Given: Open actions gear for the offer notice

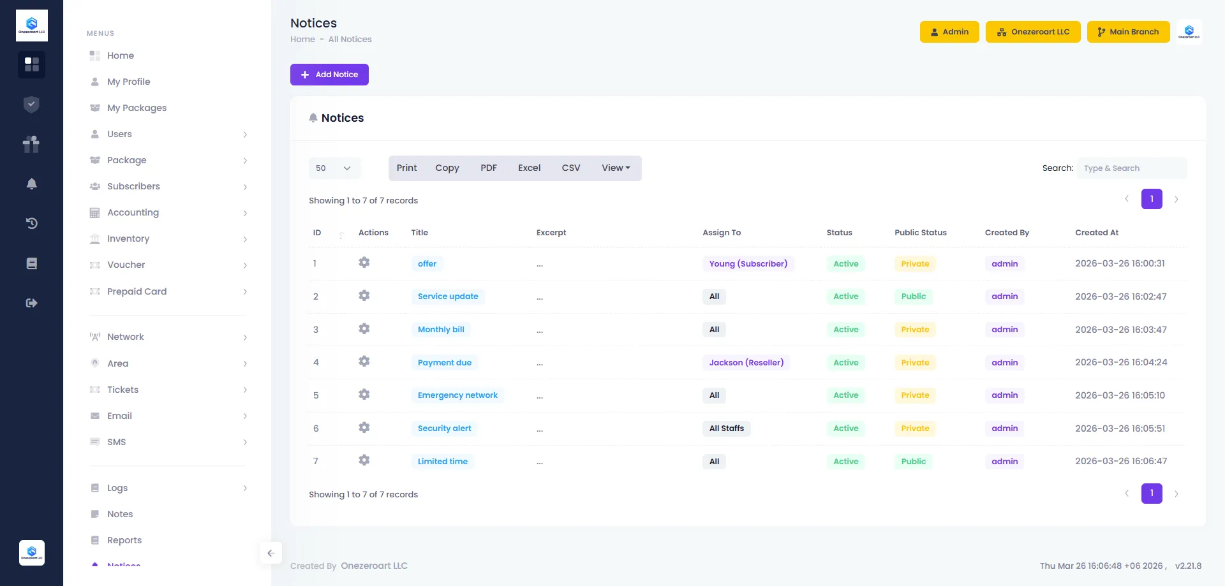Looking at the screenshot, I should (x=364, y=263).
